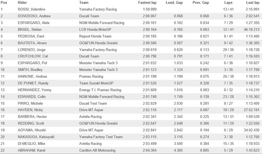
Task: Select Yamaha Factory Test Team cell
Action: coord(101,137)
